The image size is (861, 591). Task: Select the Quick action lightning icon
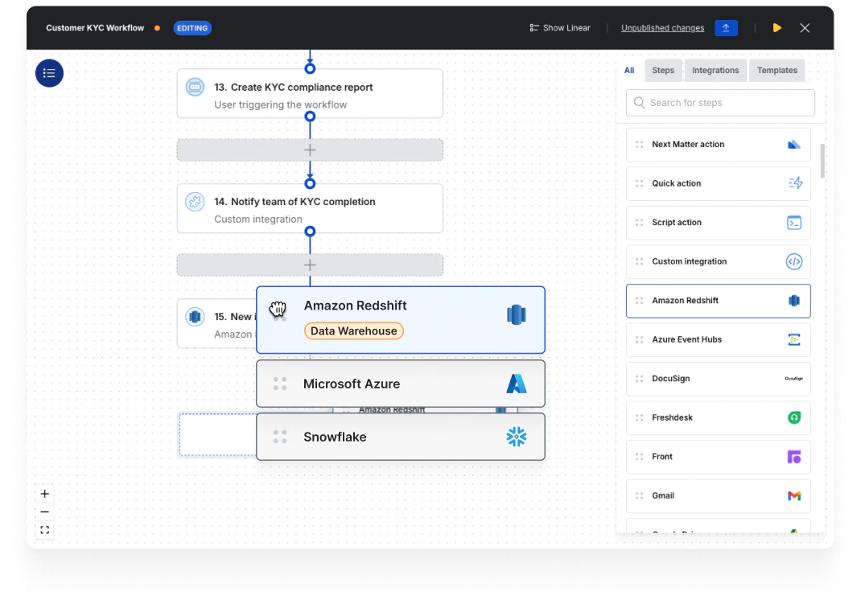pos(795,183)
